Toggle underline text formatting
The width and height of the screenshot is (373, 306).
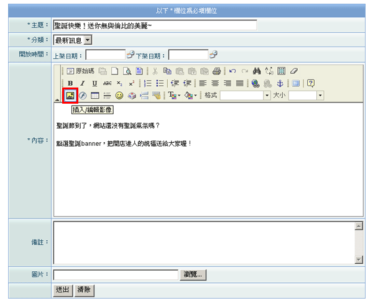click(94, 83)
